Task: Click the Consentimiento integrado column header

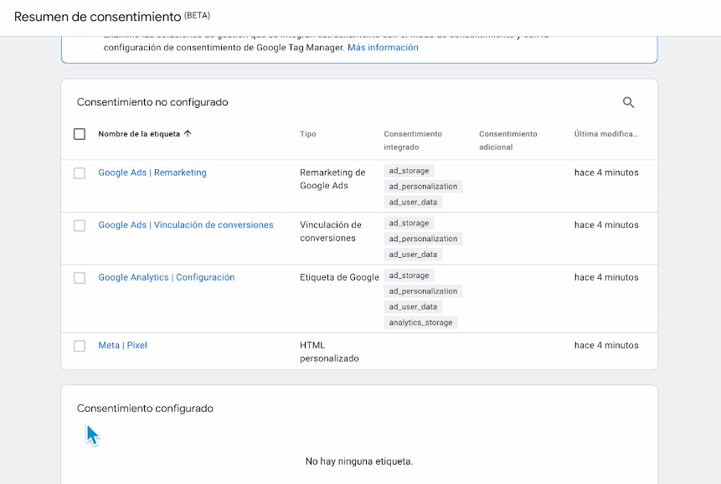Action: click(x=413, y=140)
